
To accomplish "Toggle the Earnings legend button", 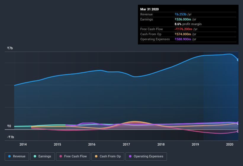I will point(42,157).
